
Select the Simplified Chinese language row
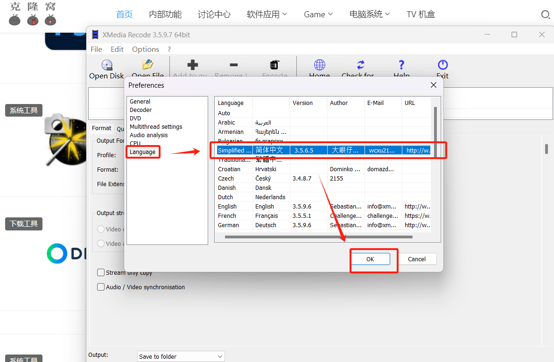pos(323,151)
